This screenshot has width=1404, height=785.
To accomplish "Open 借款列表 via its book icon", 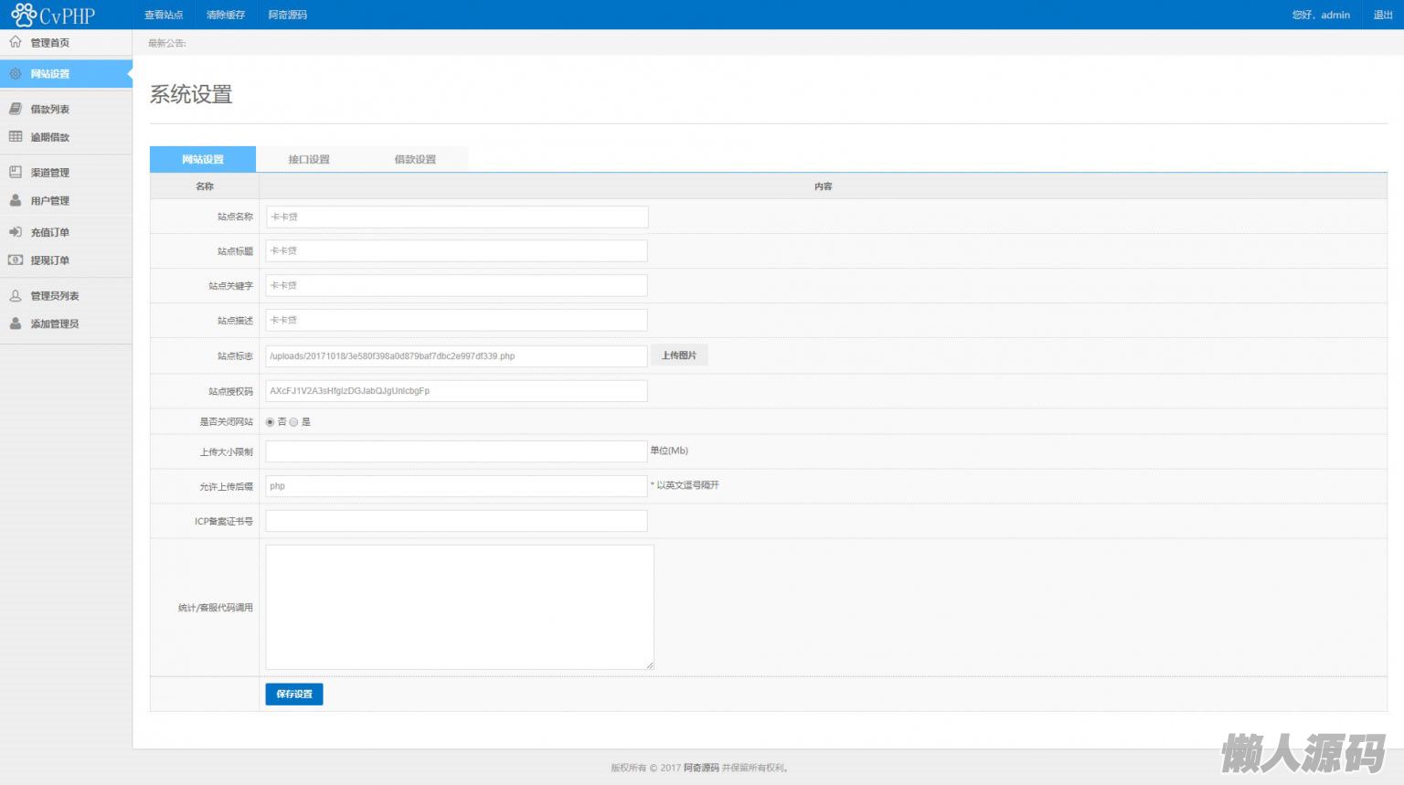I will (16, 109).
